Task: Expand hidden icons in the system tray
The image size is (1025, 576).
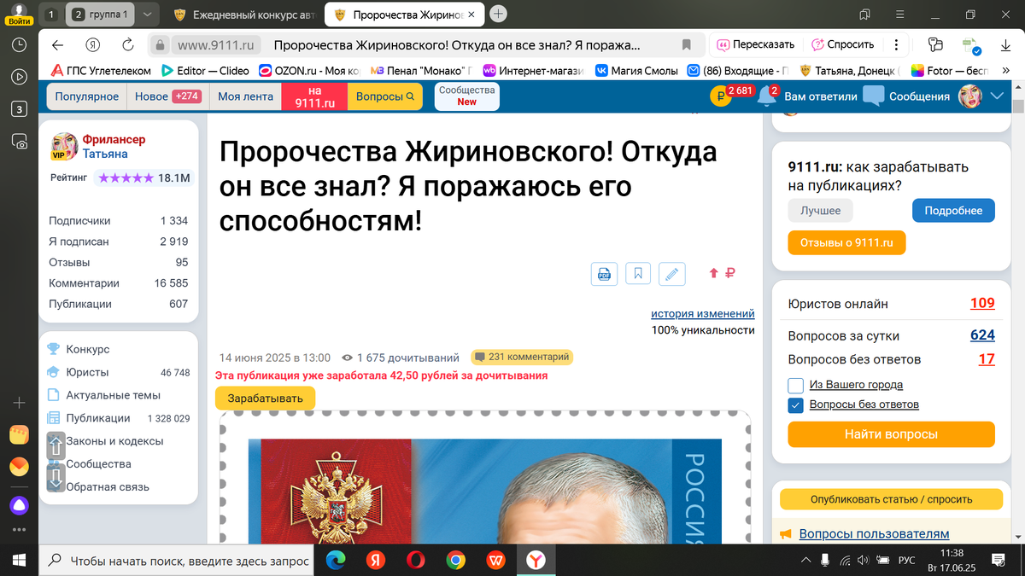Action: click(805, 561)
